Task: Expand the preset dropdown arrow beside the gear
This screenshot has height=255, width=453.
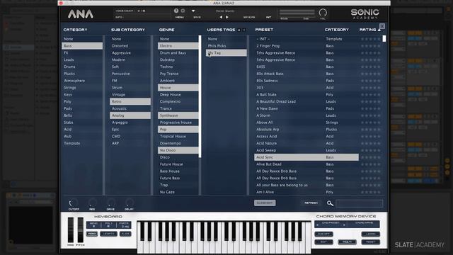Action: [193, 11]
